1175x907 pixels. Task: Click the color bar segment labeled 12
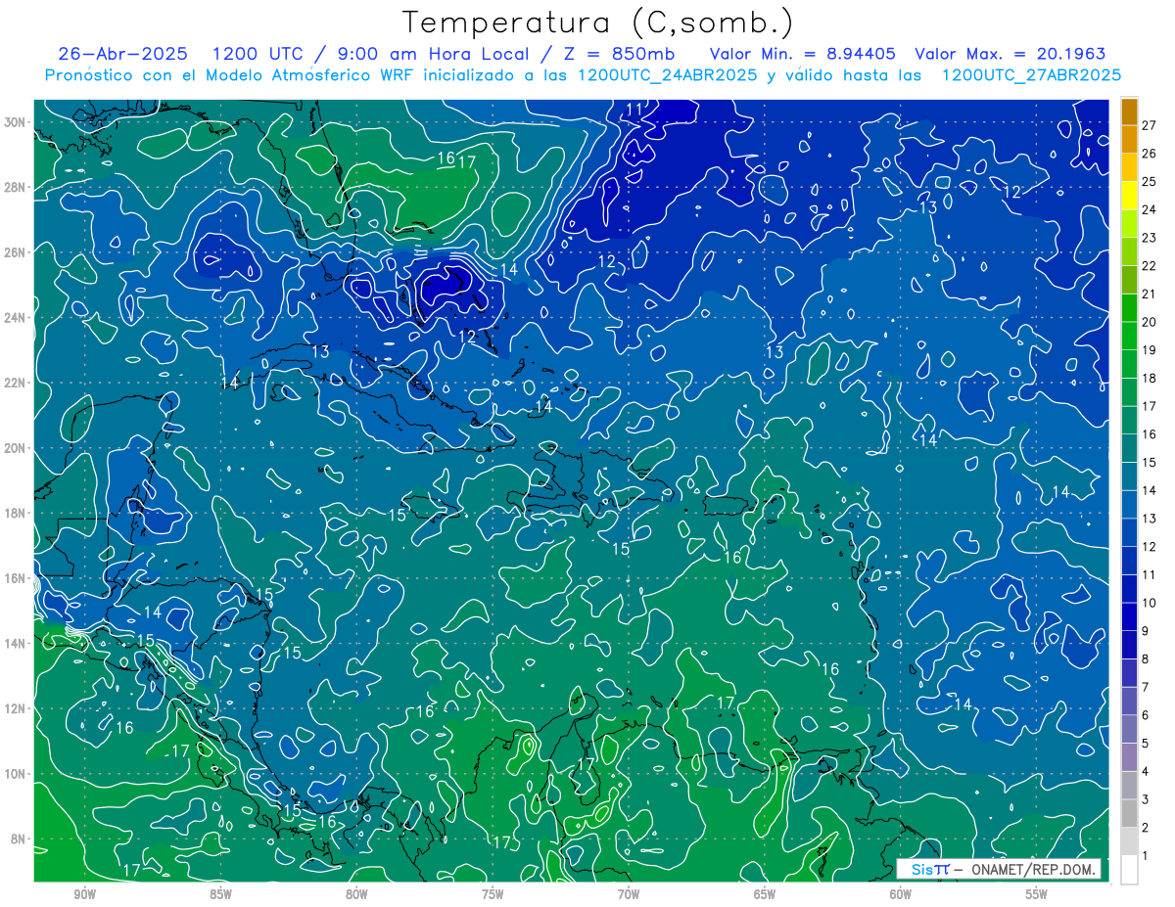click(x=1129, y=533)
